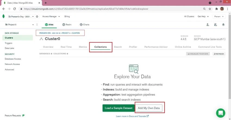
Task: Click the zoom magnifier in address bar
Action: coord(204,9)
